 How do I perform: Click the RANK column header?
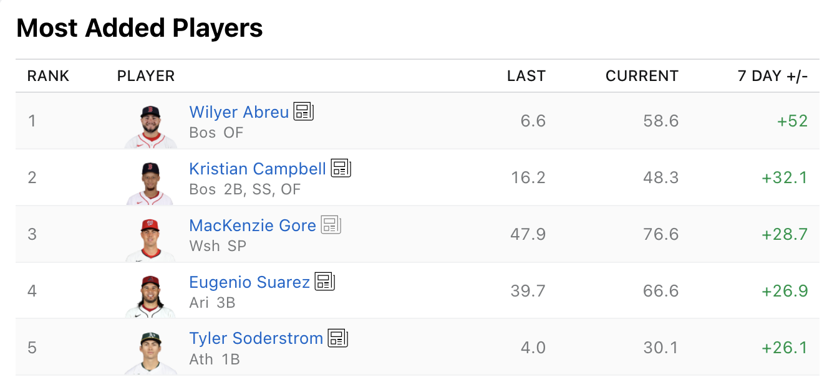48,76
